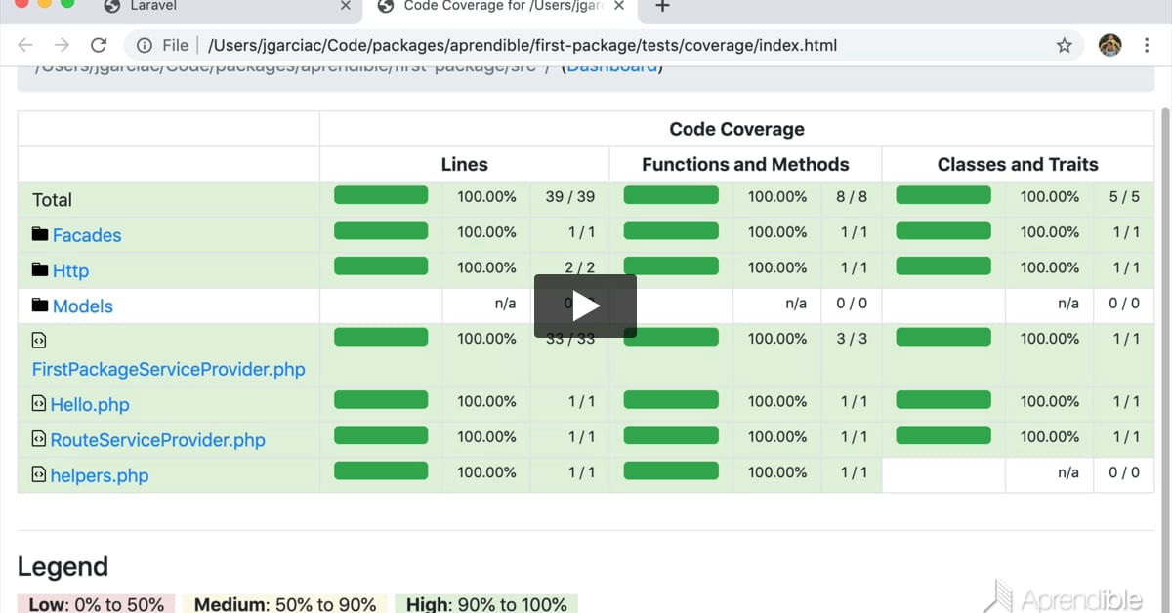Focus the address bar URL

(523, 45)
